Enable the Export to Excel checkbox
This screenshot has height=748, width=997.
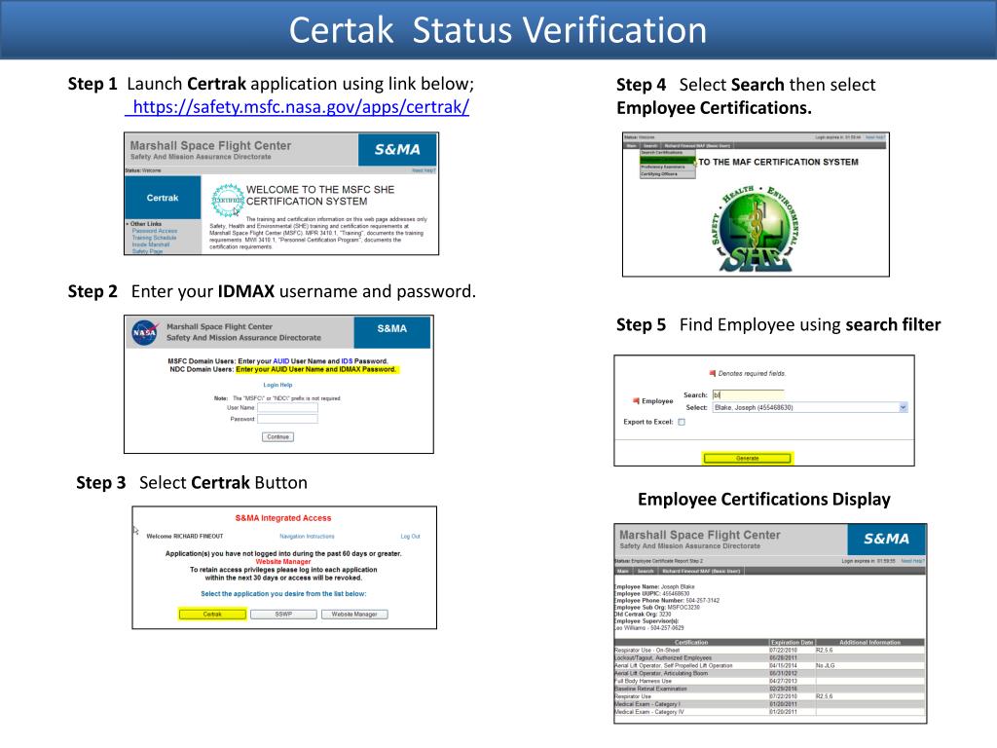[682, 422]
